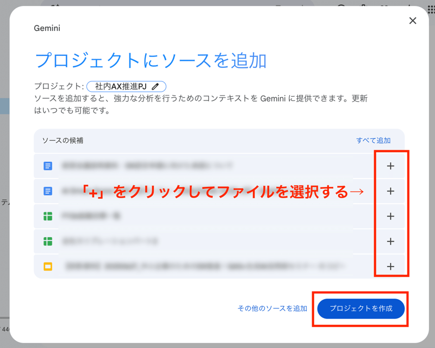Click その他のソースを追加 link
Image resolution: width=435 pixels, height=348 pixels.
click(x=272, y=308)
